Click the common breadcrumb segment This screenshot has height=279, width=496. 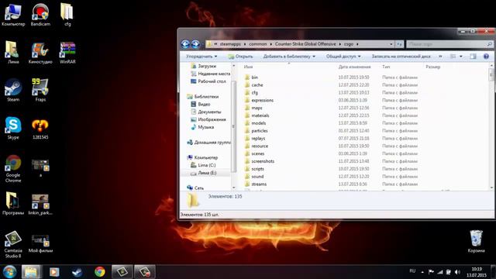tap(258, 44)
